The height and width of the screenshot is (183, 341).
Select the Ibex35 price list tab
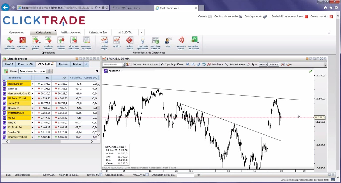(9, 64)
